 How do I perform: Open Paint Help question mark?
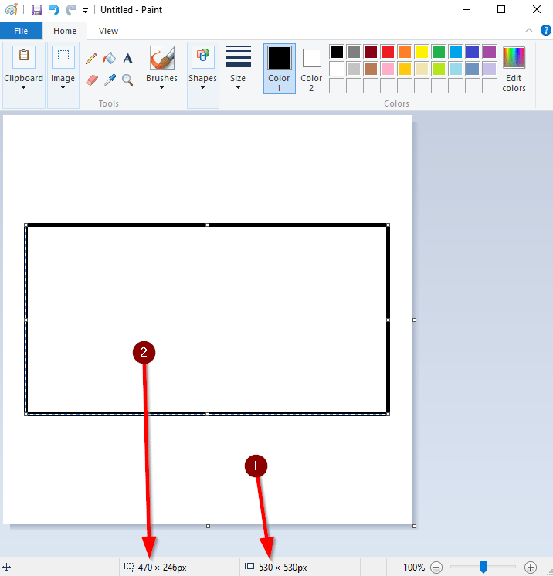[545, 30]
